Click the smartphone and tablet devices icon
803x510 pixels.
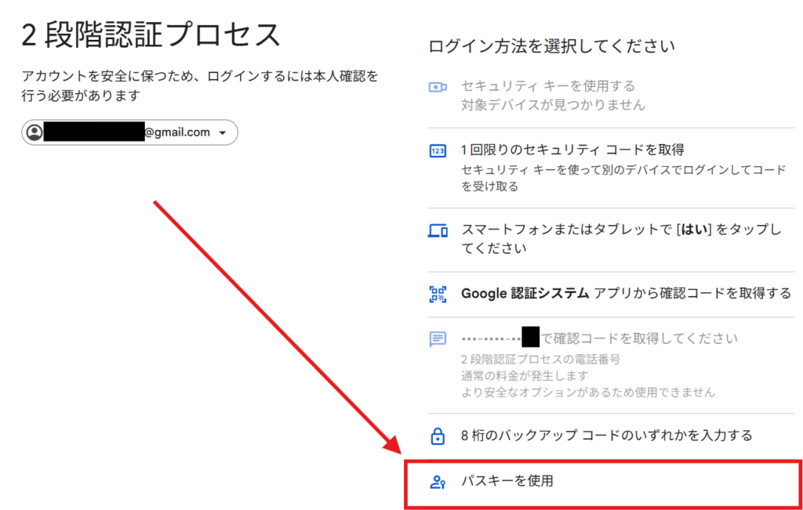pos(438,231)
